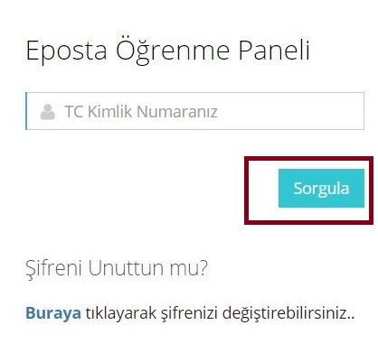The image size is (378, 353).
Task: Focus the TC Kimlik Numaranız input field
Action: (x=195, y=111)
